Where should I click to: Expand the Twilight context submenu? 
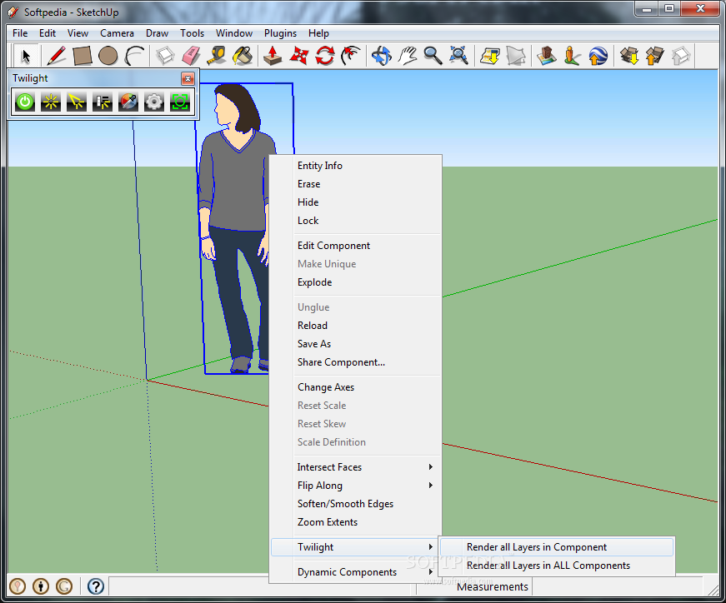[x=356, y=547]
